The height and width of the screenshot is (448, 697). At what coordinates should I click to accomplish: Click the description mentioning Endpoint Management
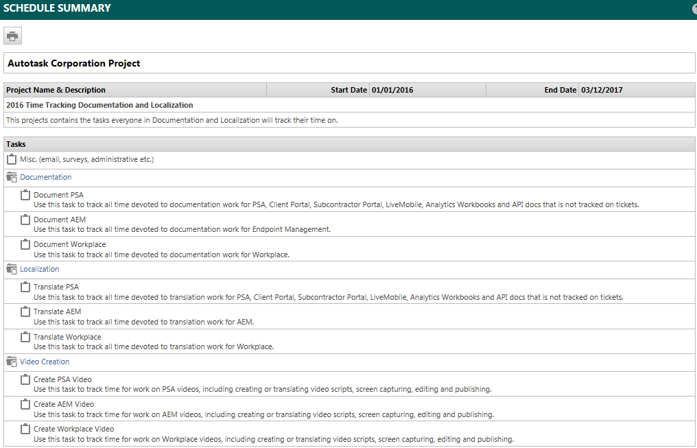click(182, 229)
